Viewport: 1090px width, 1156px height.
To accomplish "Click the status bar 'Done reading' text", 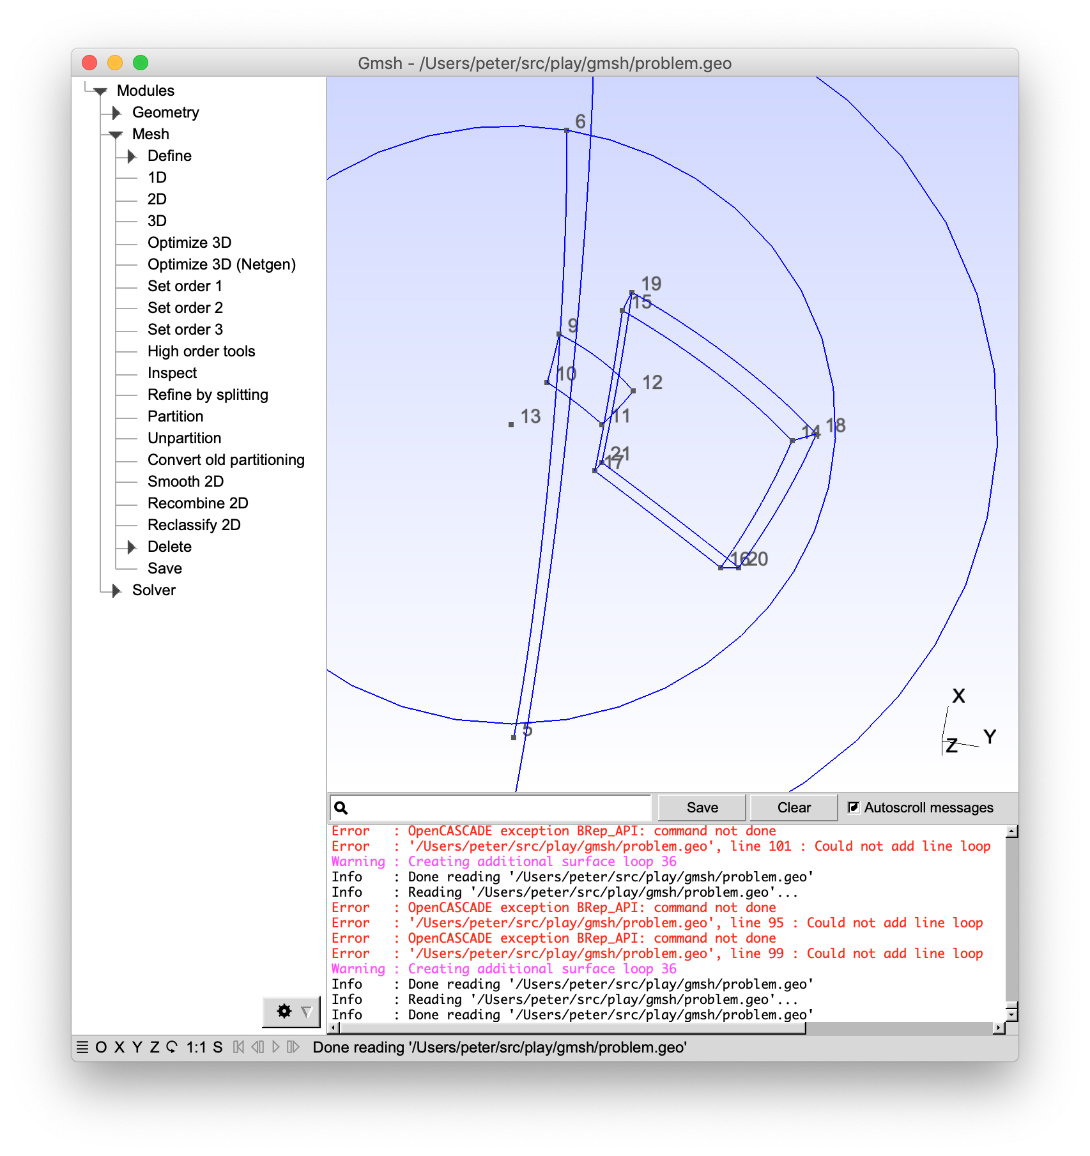I will (x=500, y=1047).
